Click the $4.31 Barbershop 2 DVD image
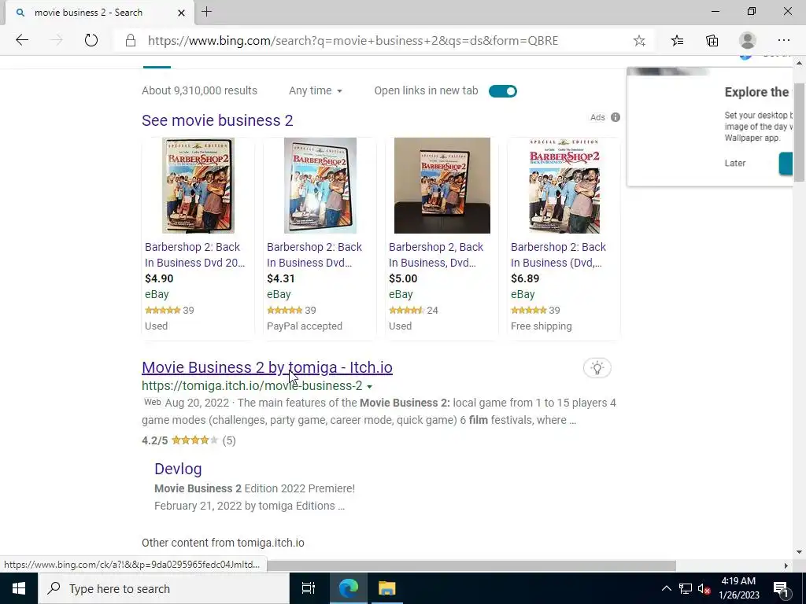The image size is (806, 604). point(320,186)
